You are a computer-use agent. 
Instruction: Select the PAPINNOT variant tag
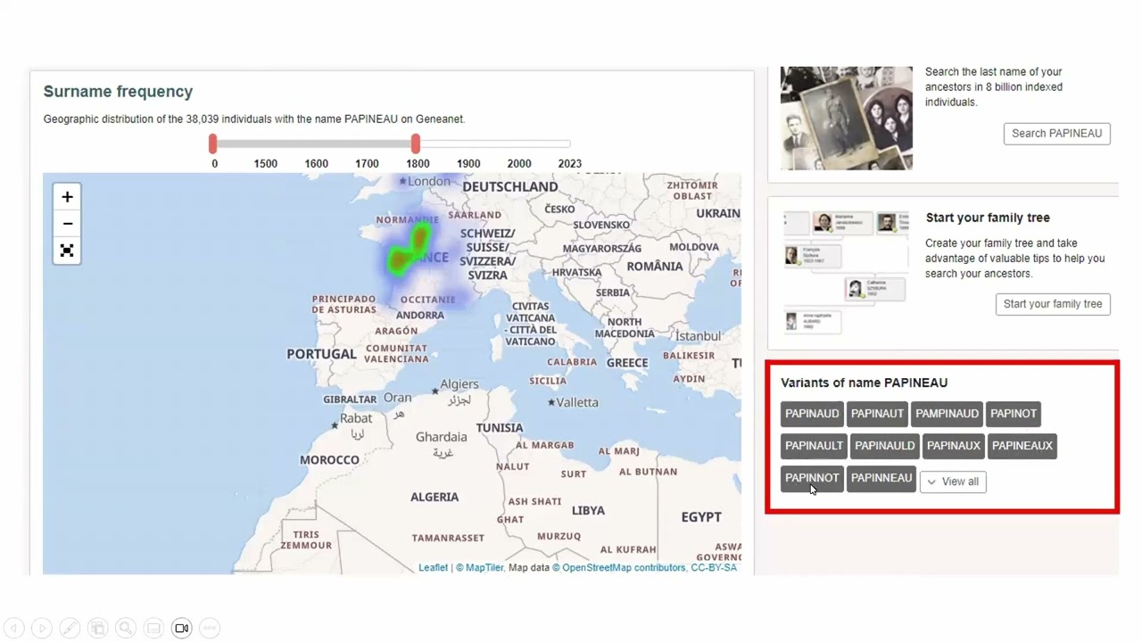pyautogui.click(x=812, y=478)
